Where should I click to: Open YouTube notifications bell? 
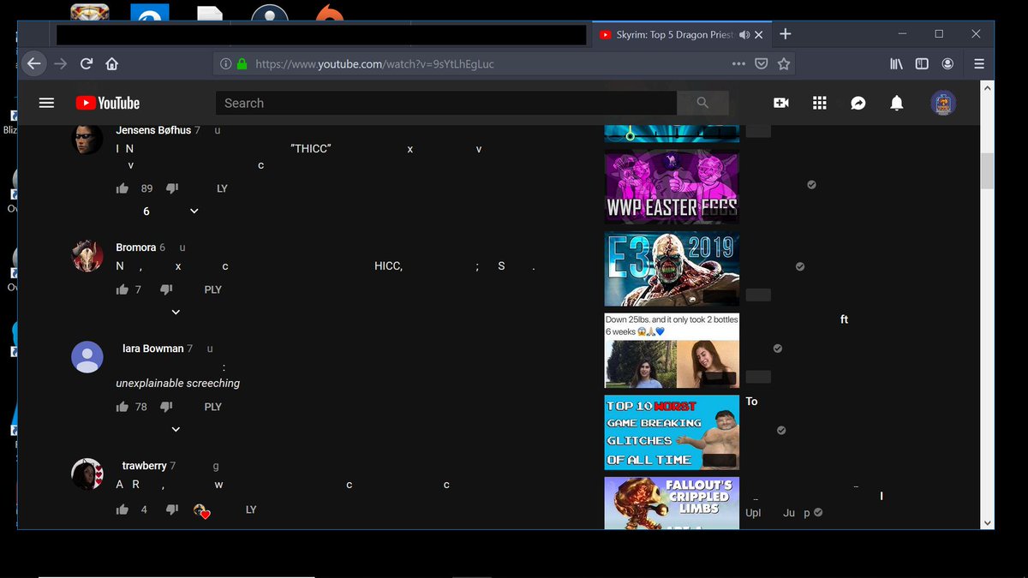pyautogui.click(x=896, y=103)
